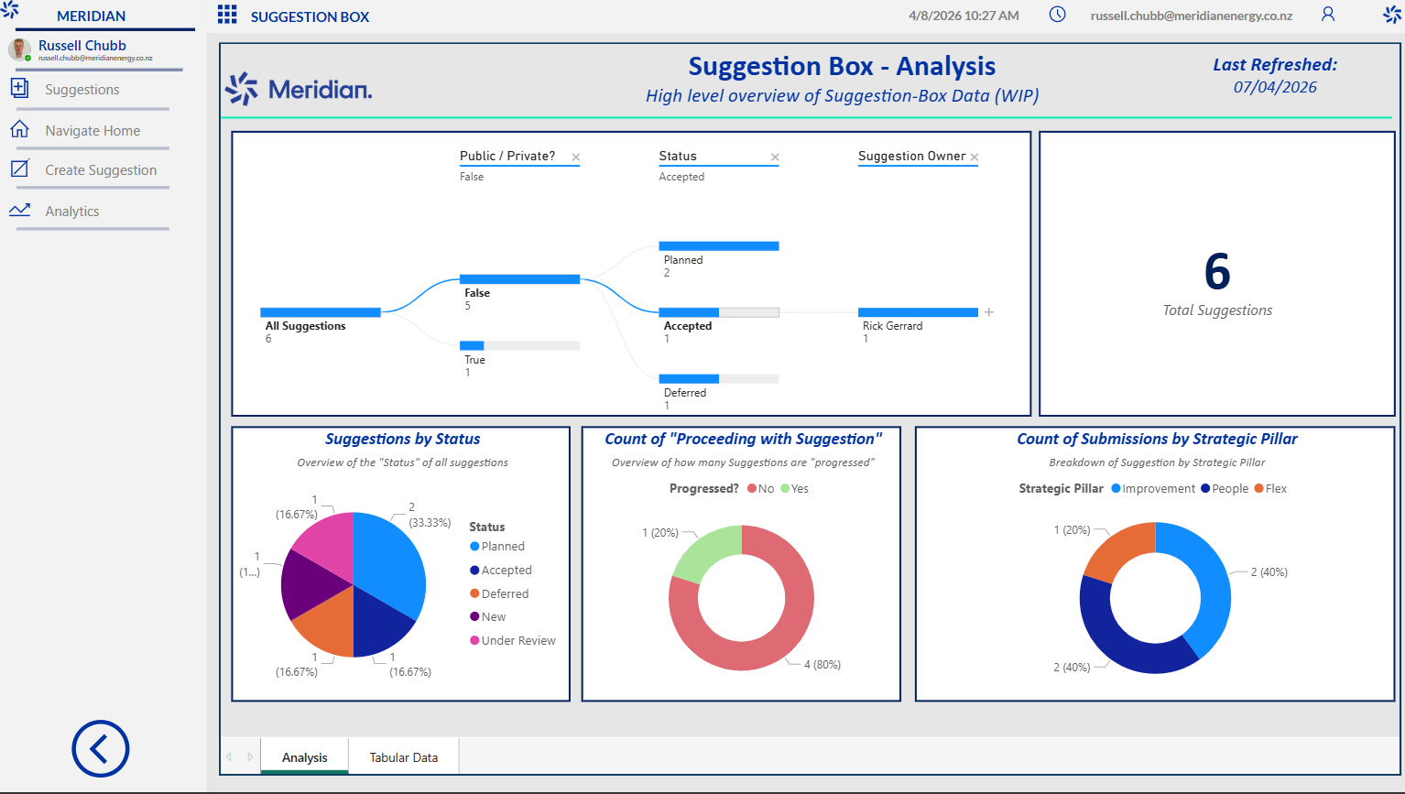Remove the Public / Private? tree level
The height and width of the screenshot is (794, 1405).
pyautogui.click(x=575, y=158)
